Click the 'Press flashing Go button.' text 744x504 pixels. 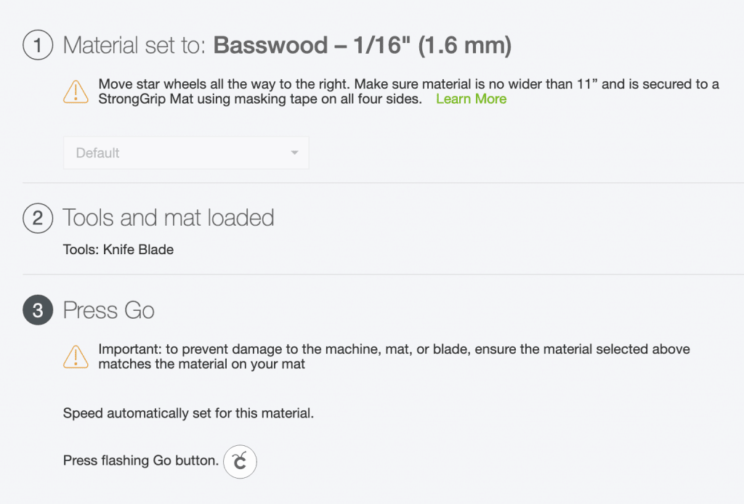click(x=141, y=460)
